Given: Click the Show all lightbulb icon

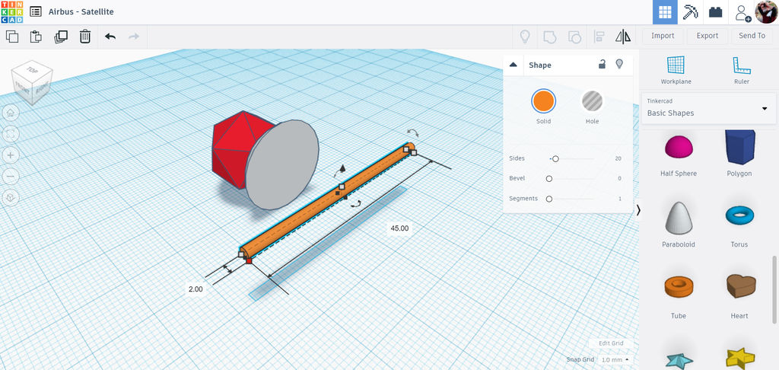Looking at the screenshot, I should click(525, 37).
